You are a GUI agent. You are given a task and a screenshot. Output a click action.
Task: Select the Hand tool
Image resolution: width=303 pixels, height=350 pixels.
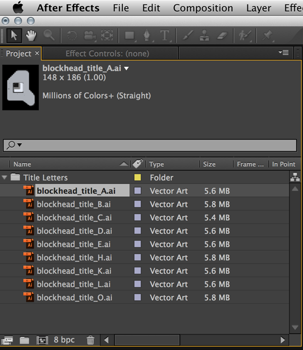tap(31, 35)
